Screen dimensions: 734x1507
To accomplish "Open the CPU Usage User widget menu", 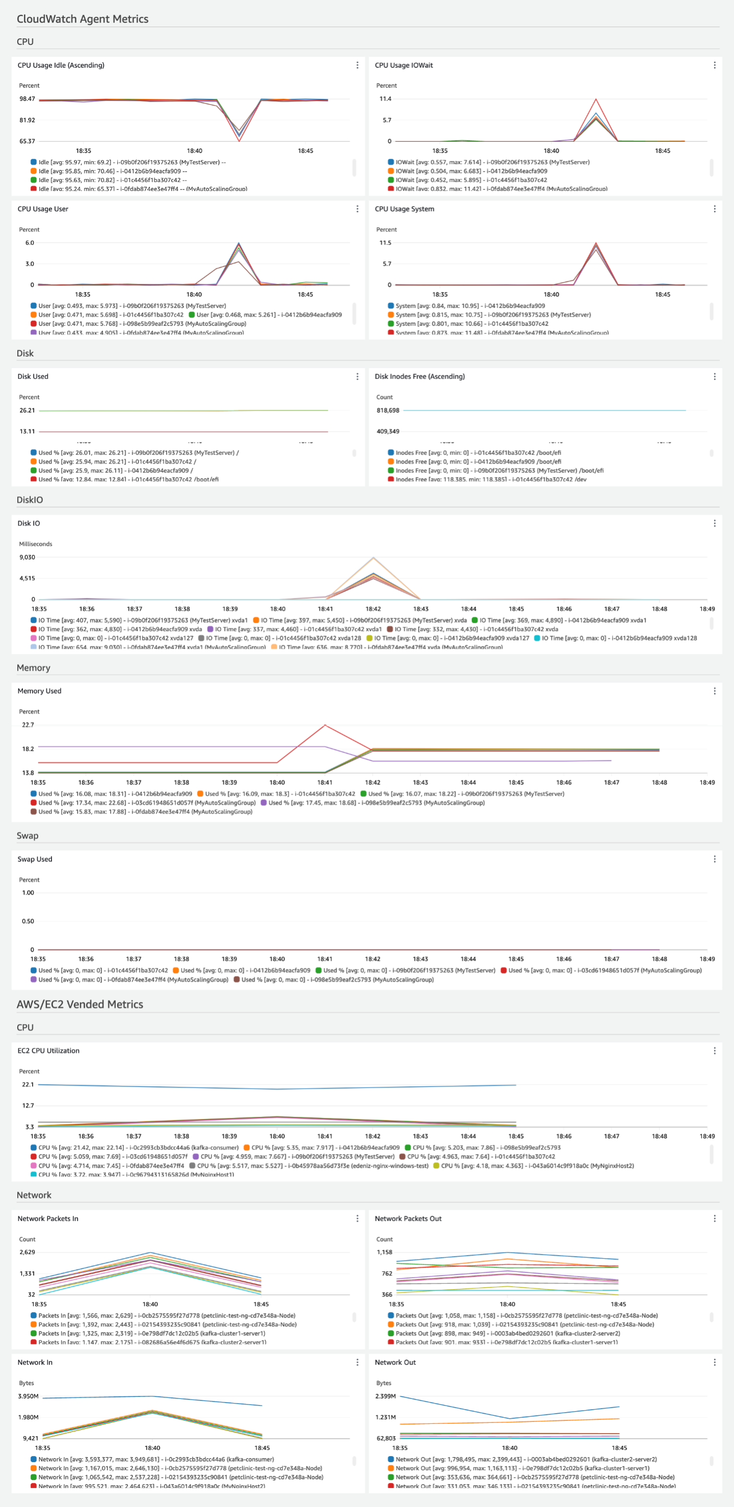I will (357, 209).
